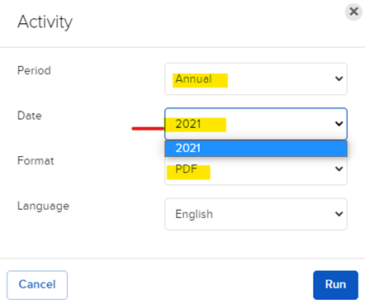Screen dimensions: 365x304
Task: Collapse the Date dropdown showing 2021
Action: coord(256,124)
